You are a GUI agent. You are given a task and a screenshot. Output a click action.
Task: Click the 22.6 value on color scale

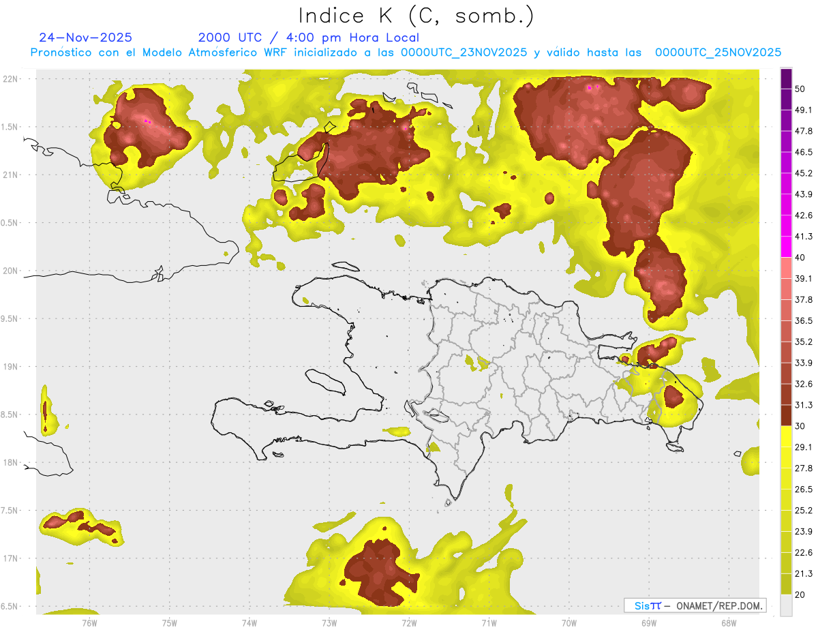pos(804,552)
